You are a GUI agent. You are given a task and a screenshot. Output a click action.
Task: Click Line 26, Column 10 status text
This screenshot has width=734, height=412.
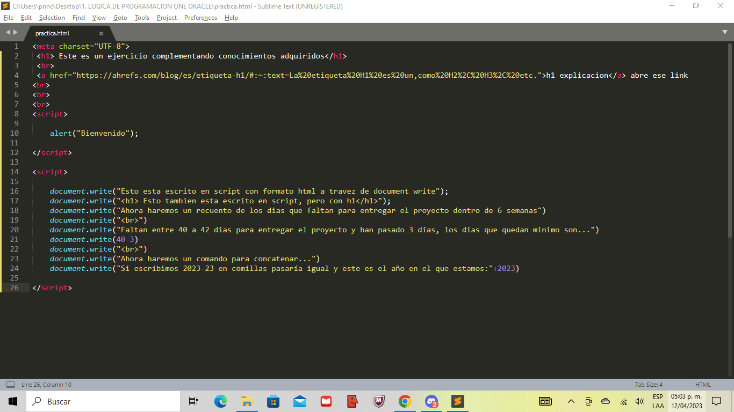46,385
